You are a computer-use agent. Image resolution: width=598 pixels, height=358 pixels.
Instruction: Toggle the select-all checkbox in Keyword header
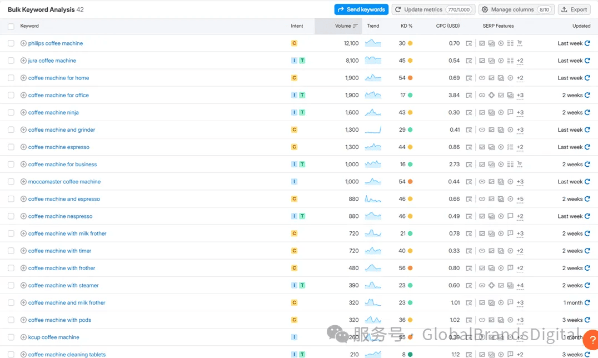[x=11, y=26]
